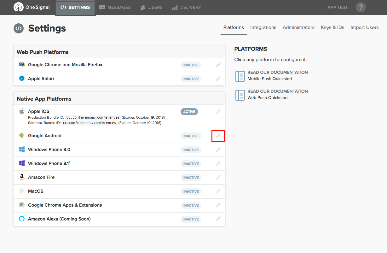Select the Windows Phone 8.1 platform name
387x253 pixels.
(x=49, y=163)
